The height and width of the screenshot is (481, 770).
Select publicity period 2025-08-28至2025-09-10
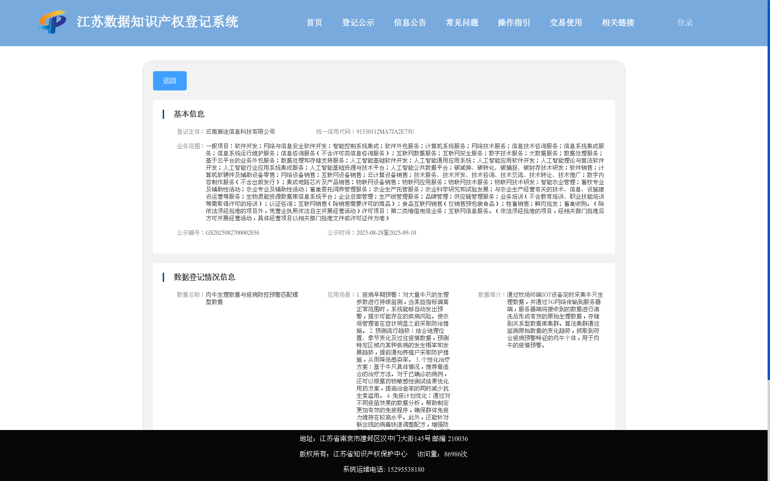point(386,233)
